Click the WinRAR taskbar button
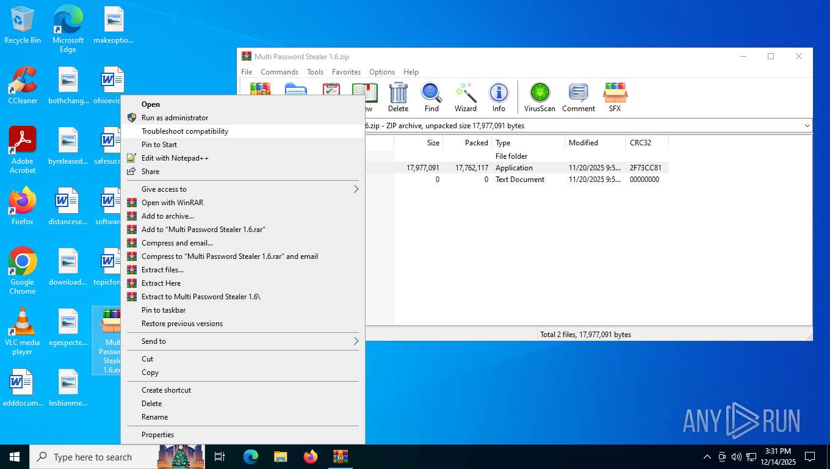The height and width of the screenshot is (469, 830). pyautogui.click(x=340, y=457)
